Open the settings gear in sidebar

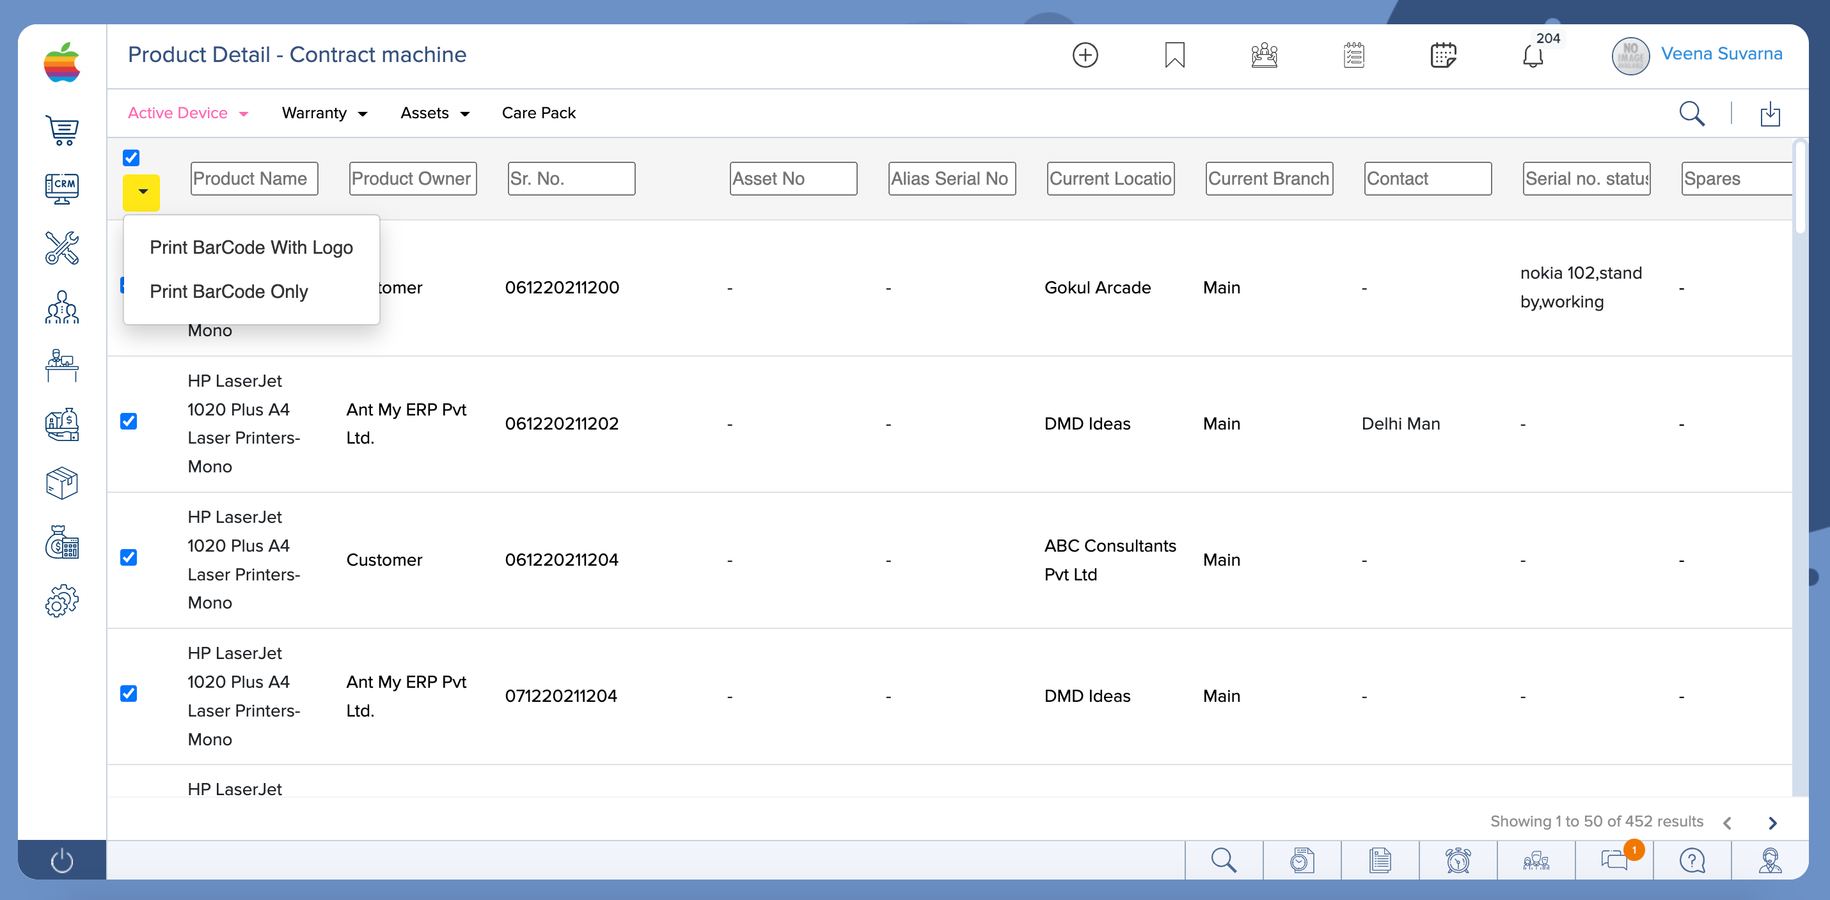[62, 601]
